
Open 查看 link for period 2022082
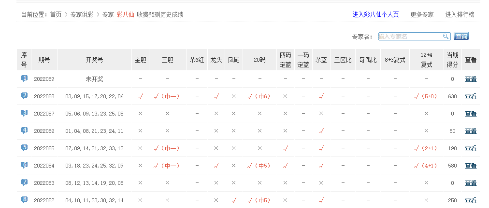tap(471, 200)
